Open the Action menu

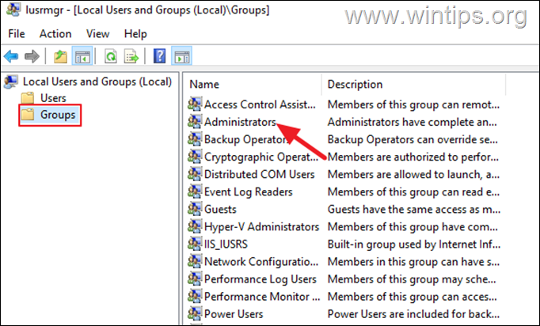pyautogui.click(x=55, y=34)
